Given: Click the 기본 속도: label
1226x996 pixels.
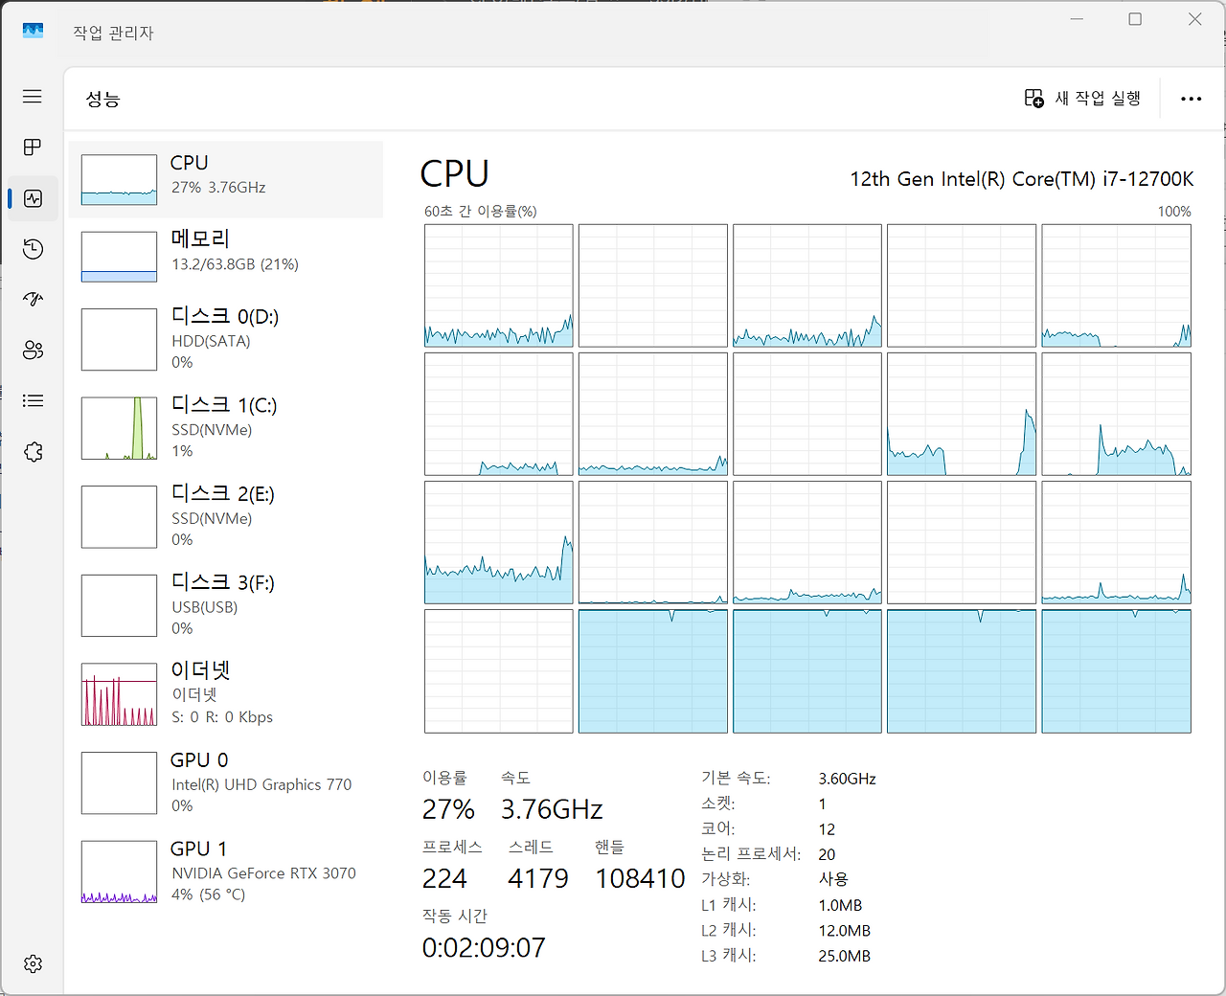Looking at the screenshot, I should (x=736, y=779).
